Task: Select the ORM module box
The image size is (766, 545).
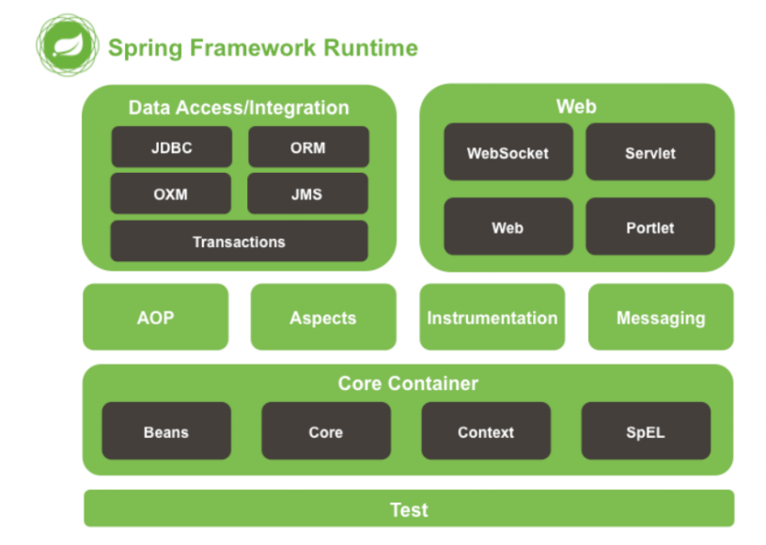Action: (308, 147)
